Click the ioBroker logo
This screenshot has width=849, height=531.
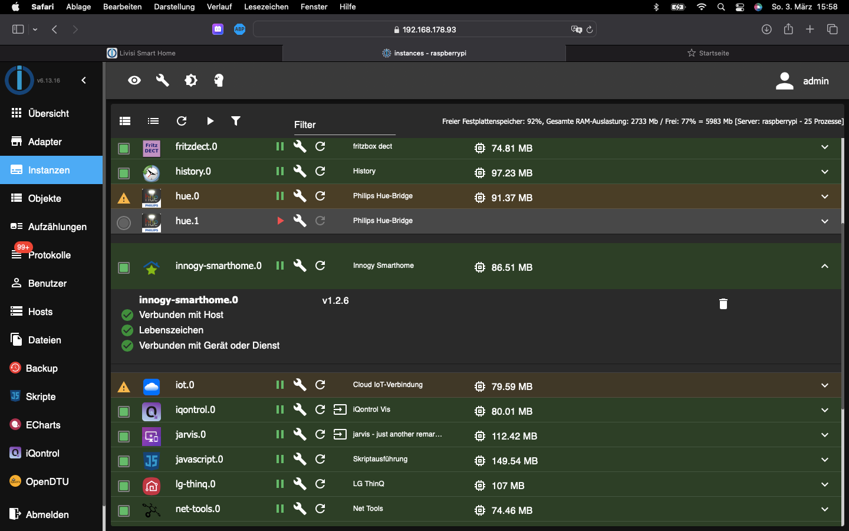[x=19, y=80]
